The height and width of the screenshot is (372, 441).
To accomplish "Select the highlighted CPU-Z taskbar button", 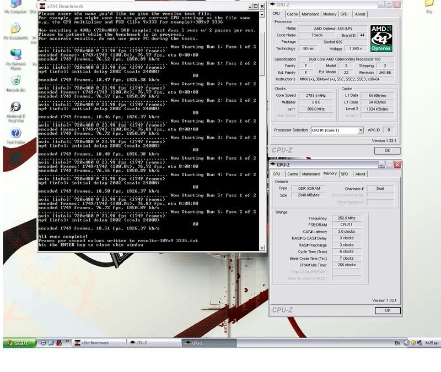I will 209,343.
